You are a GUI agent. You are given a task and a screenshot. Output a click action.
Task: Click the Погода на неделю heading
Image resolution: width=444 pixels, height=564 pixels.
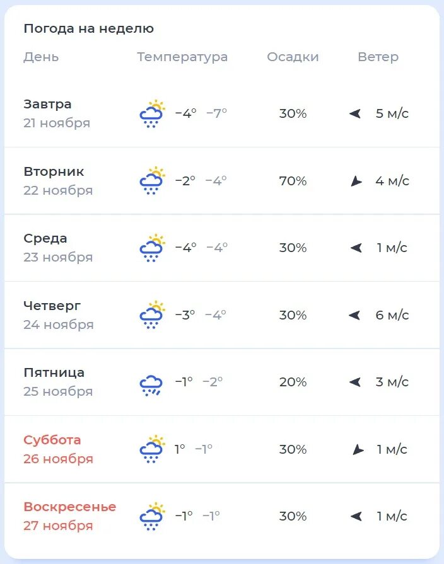tap(88, 28)
